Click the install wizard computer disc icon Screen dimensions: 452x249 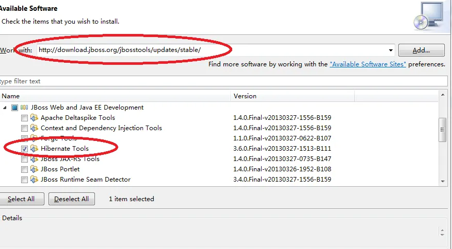pyautogui.click(x=429, y=16)
